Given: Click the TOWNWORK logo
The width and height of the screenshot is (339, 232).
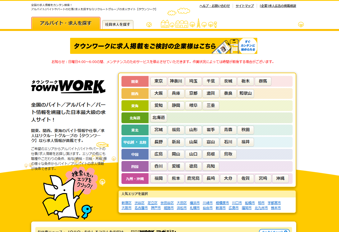Looking at the screenshot, I should coord(68,86).
